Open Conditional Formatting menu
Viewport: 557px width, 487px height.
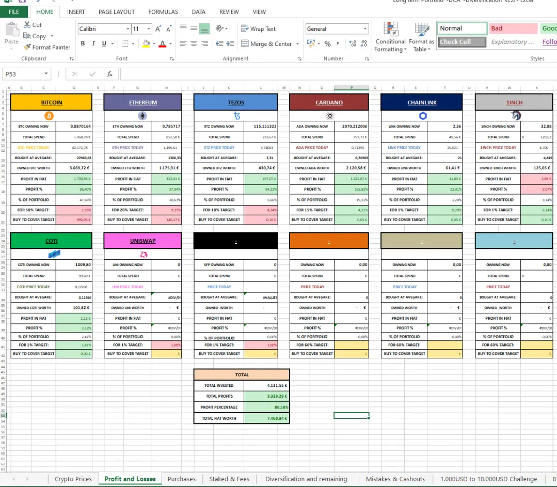point(391,37)
